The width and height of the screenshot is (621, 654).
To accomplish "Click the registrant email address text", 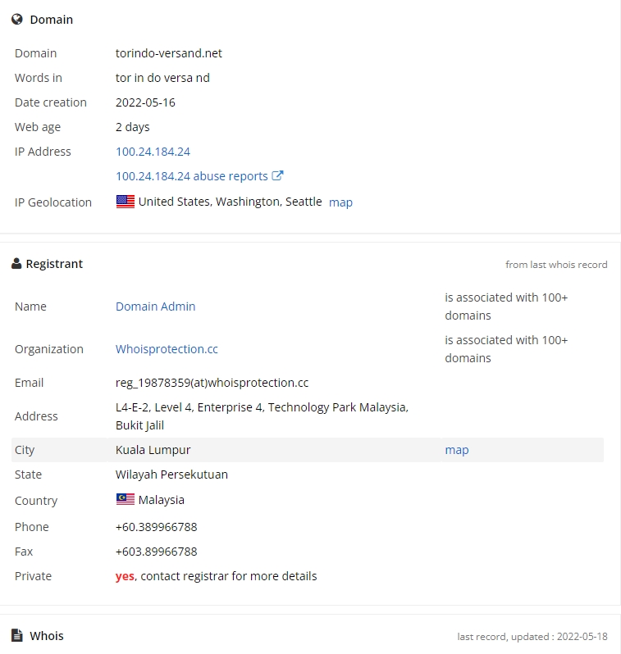I will [212, 383].
